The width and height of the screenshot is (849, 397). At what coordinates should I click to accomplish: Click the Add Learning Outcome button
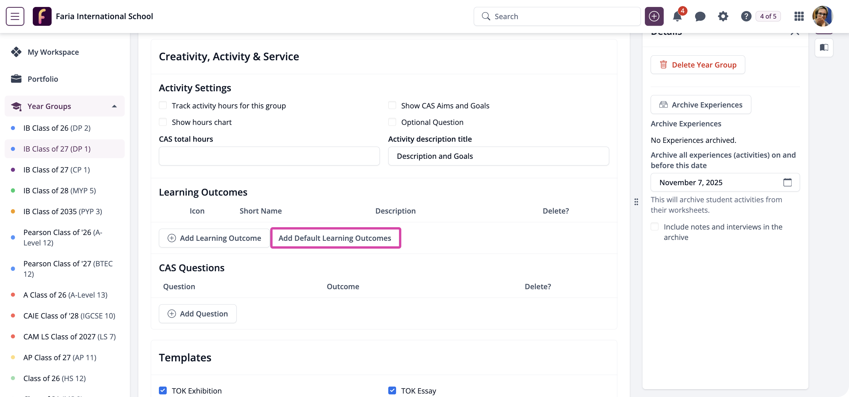(x=214, y=238)
